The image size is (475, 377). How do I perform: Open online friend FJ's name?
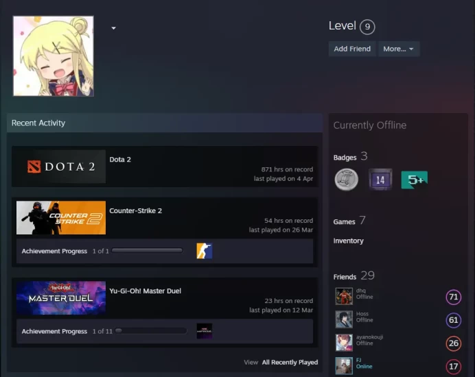[358, 360]
